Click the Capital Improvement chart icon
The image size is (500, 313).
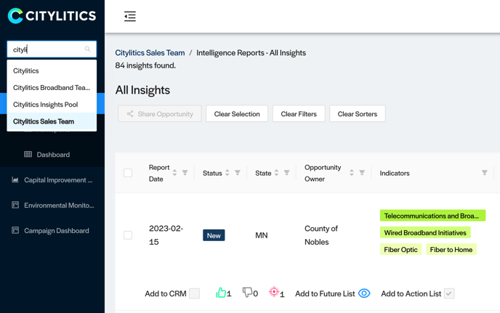click(x=15, y=179)
